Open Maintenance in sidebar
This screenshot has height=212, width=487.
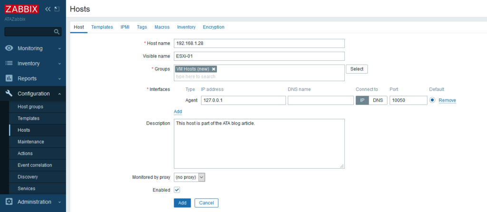coord(38,142)
